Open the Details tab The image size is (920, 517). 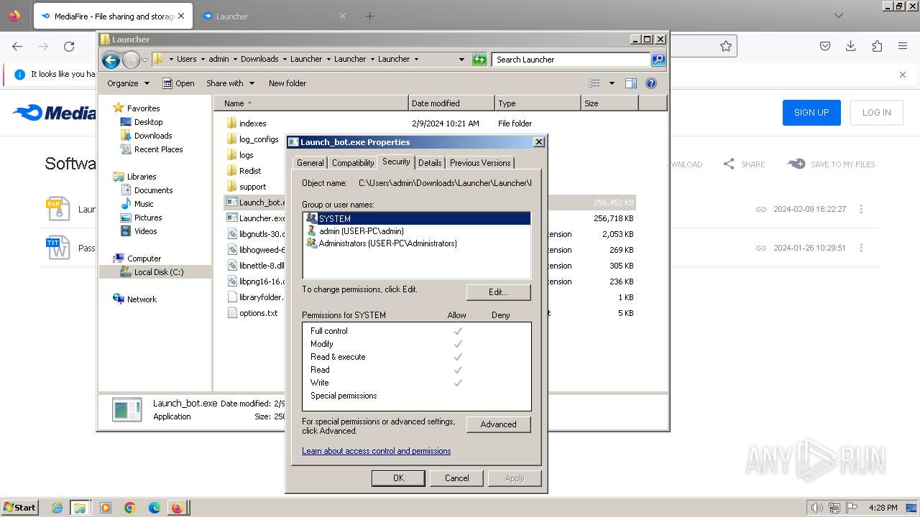coord(430,163)
